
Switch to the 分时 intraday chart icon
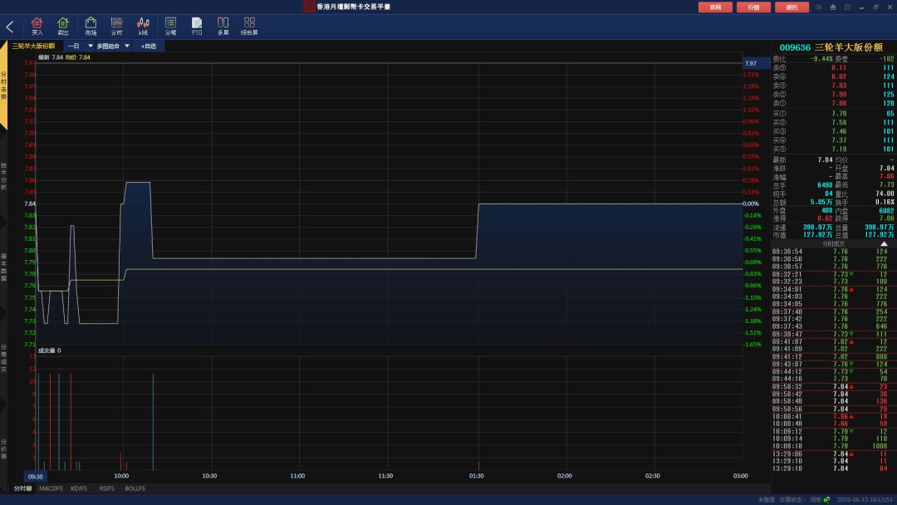tap(117, 27)
